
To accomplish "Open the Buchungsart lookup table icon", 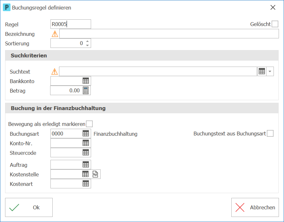I will [86, 134].
